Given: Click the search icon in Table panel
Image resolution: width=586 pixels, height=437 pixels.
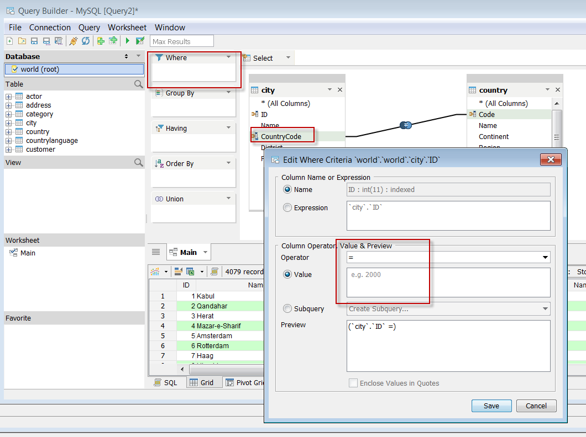Looking at the screenshot, I should coord(138,84).
